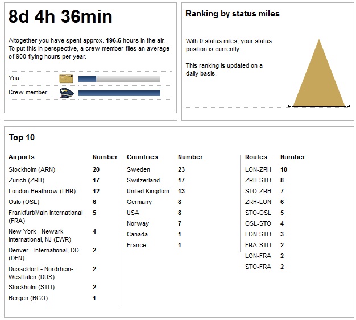Click the membership card icon beside You
The image size is (356, 320).
click(66, 78)
